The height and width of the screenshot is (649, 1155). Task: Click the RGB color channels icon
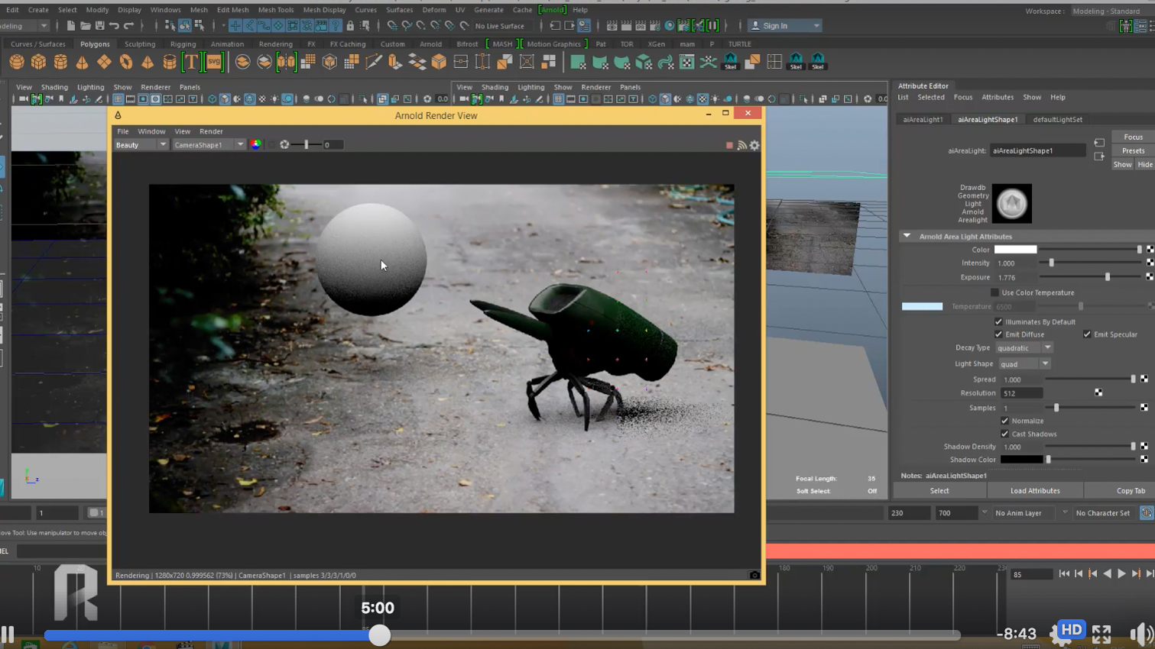(256, 144)
